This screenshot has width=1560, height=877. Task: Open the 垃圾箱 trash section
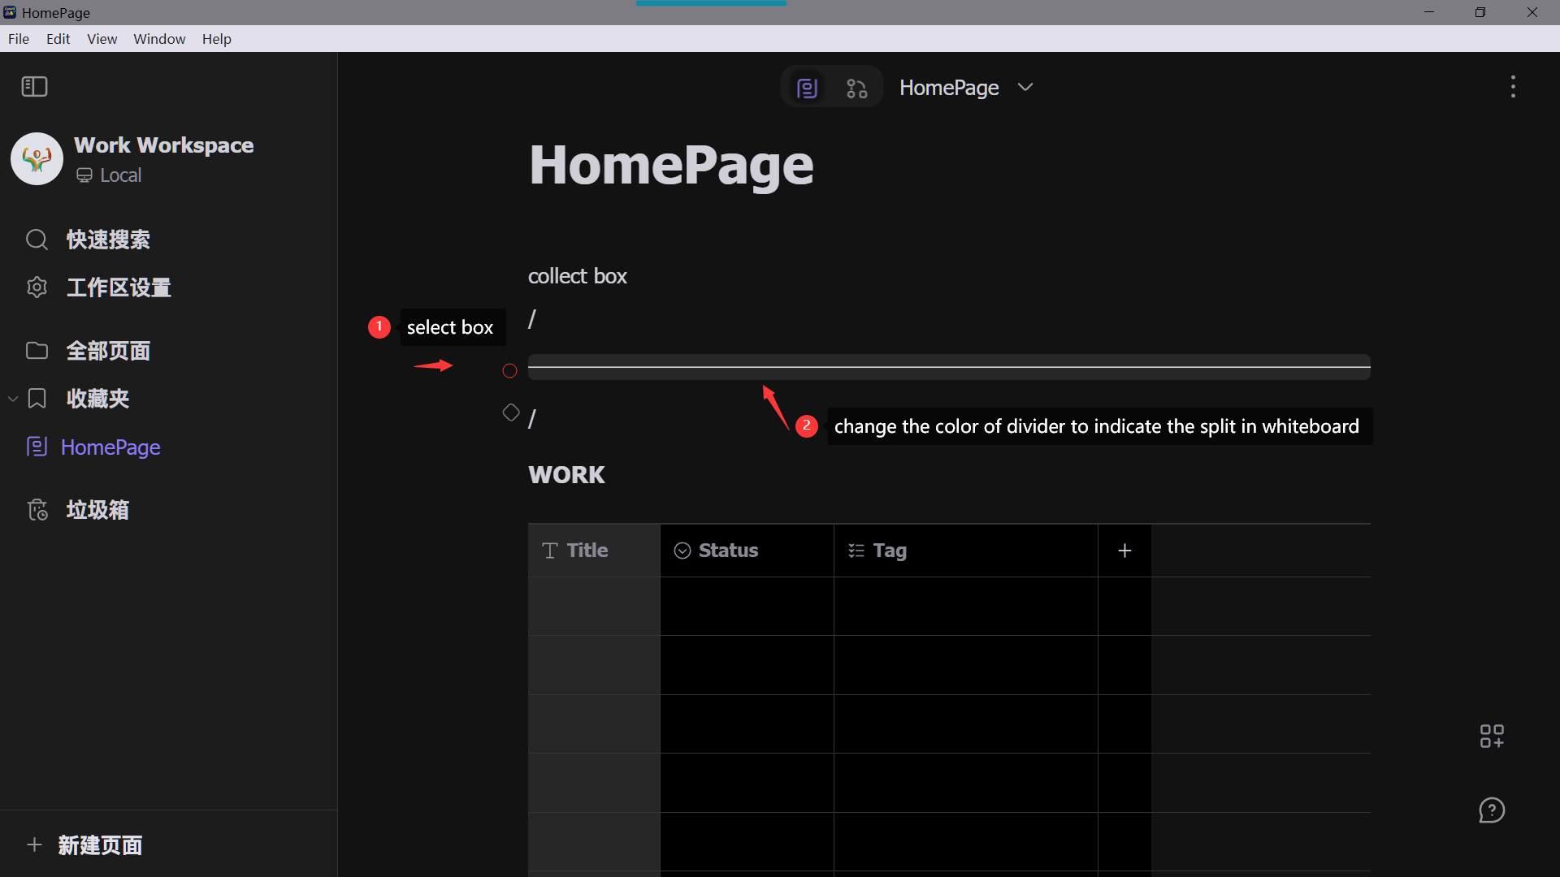pyautogui.click(x=97, y=509)
